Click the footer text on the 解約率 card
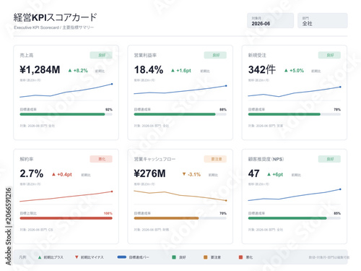 pos(36,230)
